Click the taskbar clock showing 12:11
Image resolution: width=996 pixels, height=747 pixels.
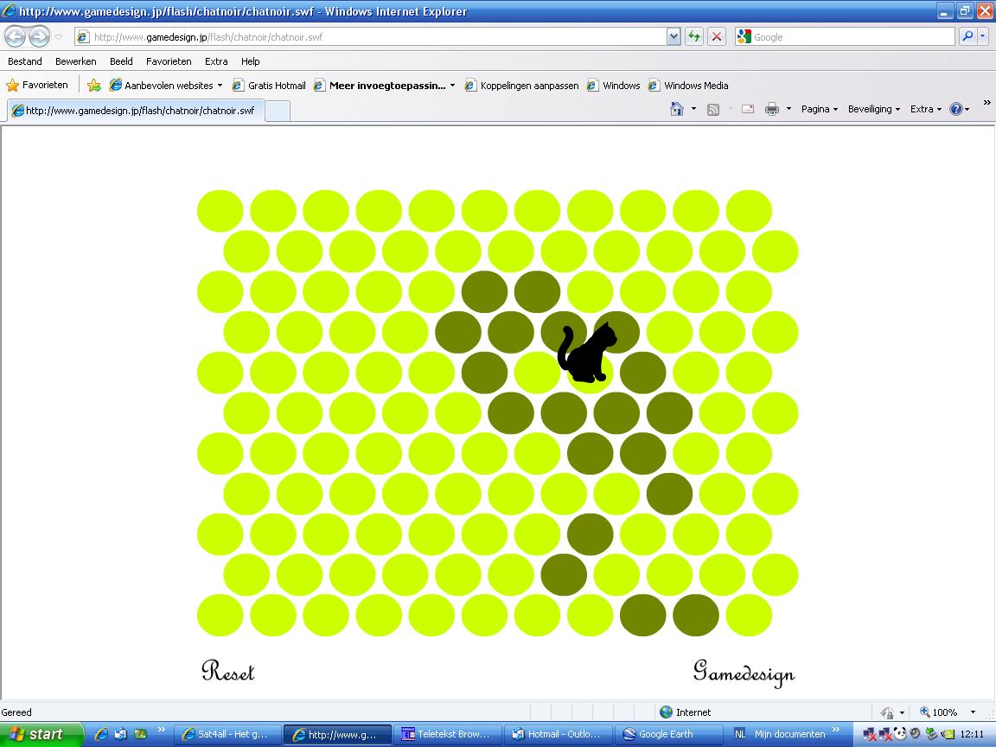click(x=972, y=734)
